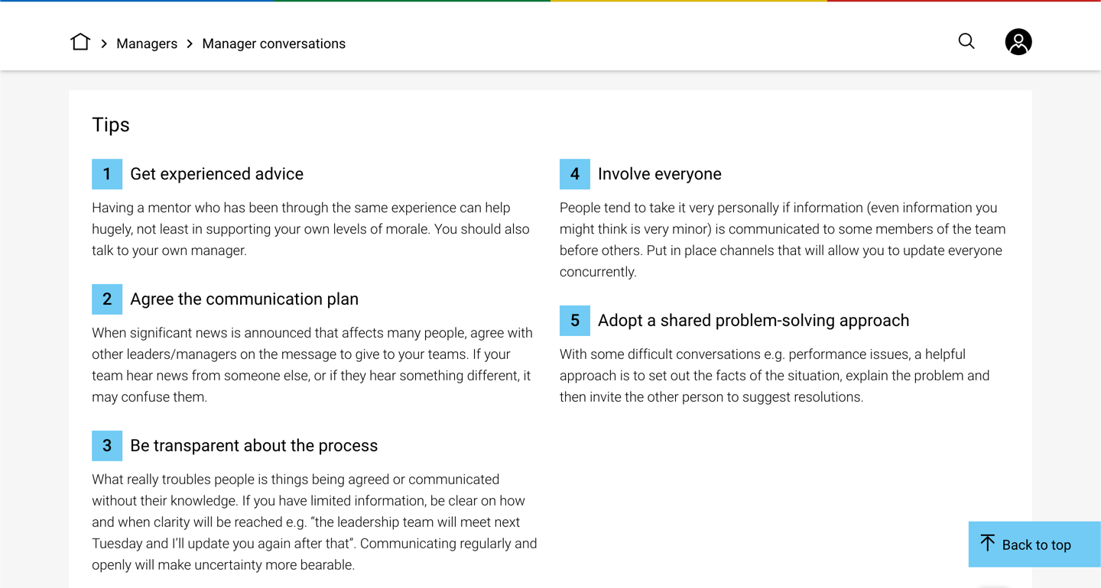Open the Managers breadcrumb link
Screen dimensions: 1101x588
(x=147, y=43)
